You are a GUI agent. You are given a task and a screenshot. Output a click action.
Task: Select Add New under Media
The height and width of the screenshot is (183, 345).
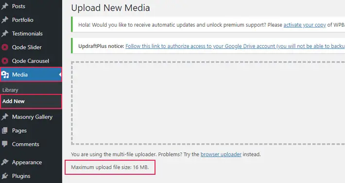coord(14,101)
